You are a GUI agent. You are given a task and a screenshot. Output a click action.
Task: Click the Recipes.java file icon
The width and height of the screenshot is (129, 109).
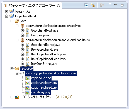click(28, 35)
